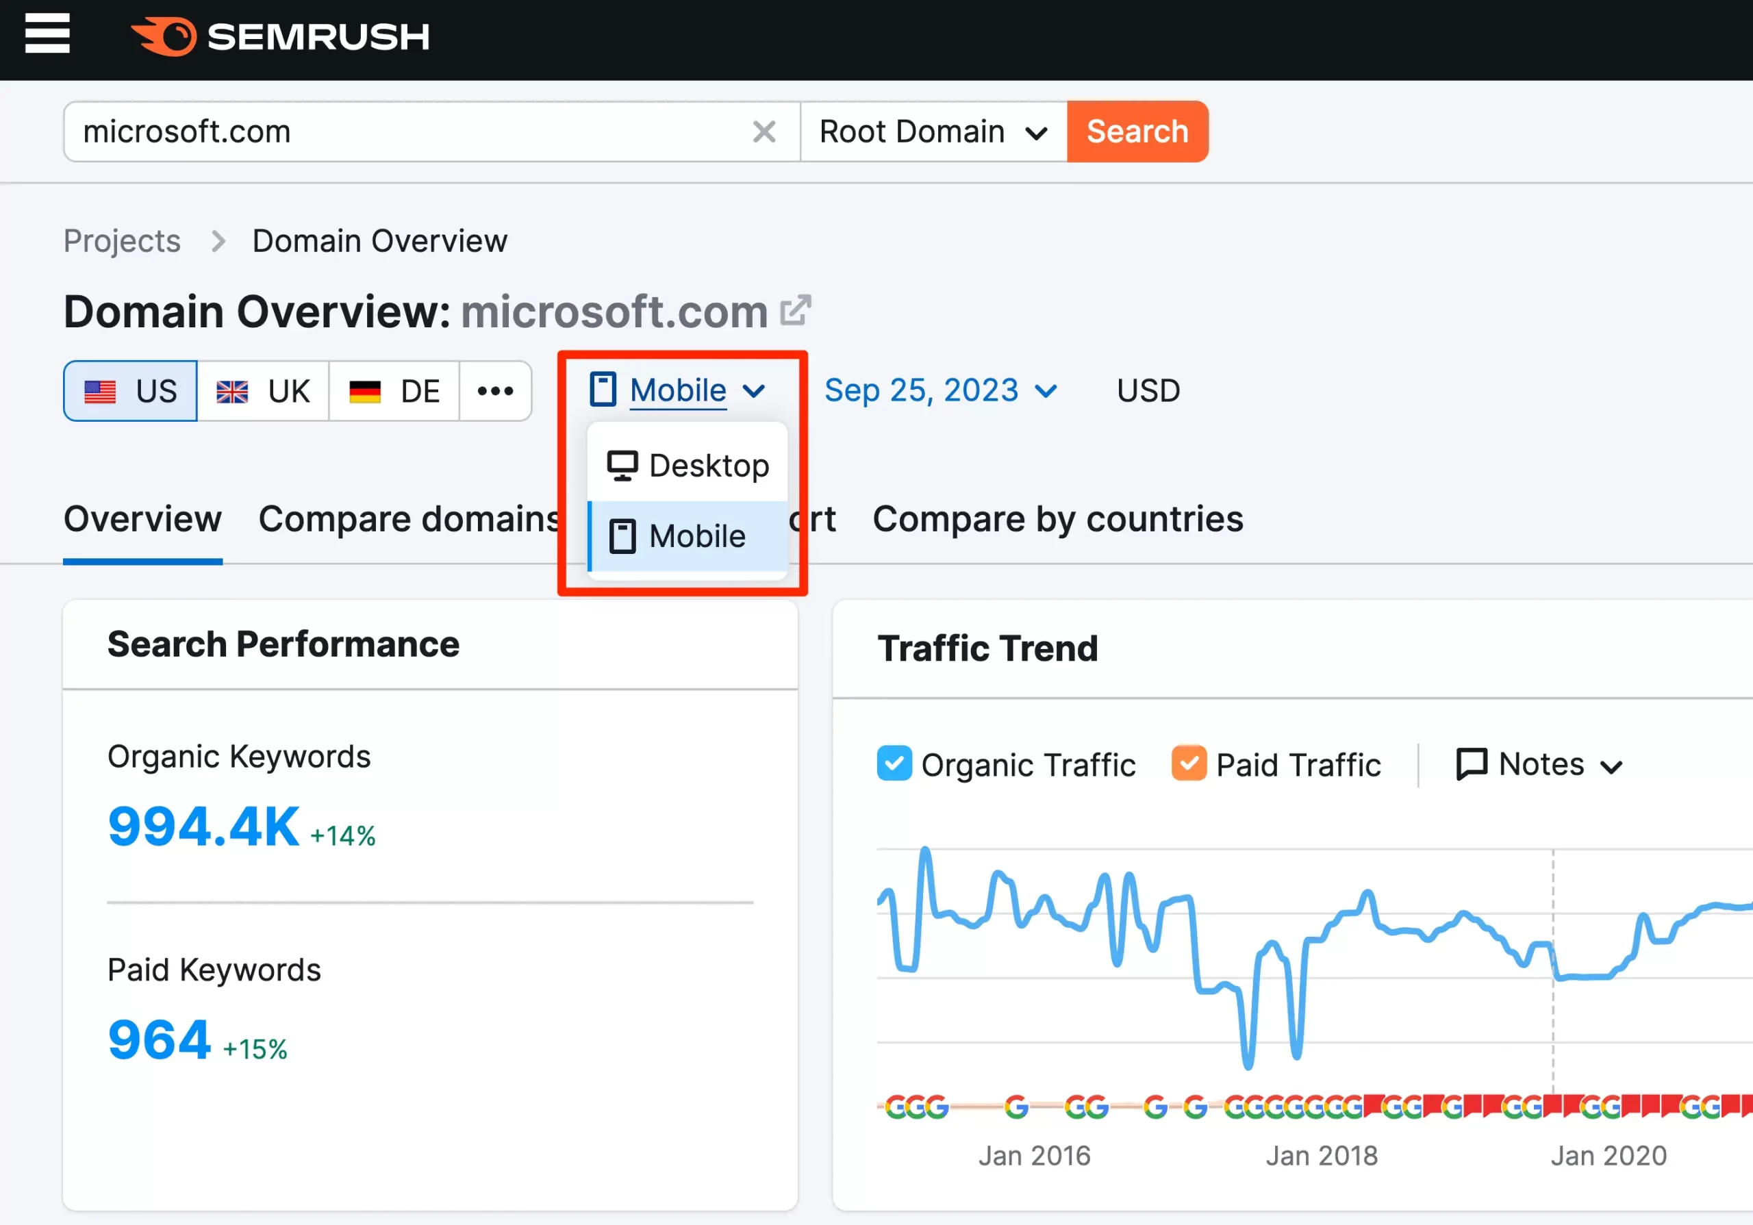
Task: Switch to Compare by countries tab
Action: [1057, 520]
